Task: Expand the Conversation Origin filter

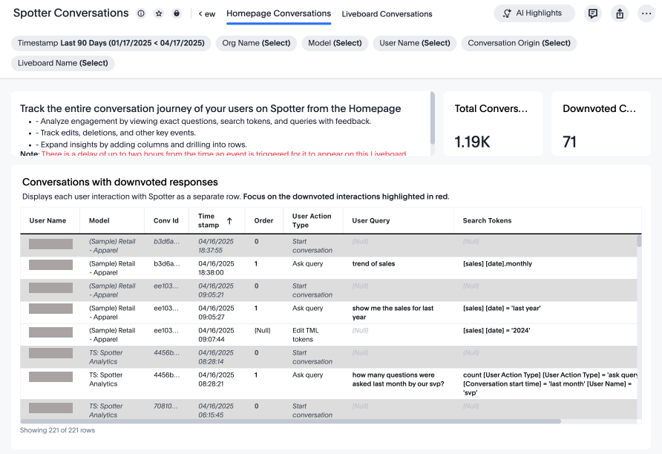Action: (519, 43)
